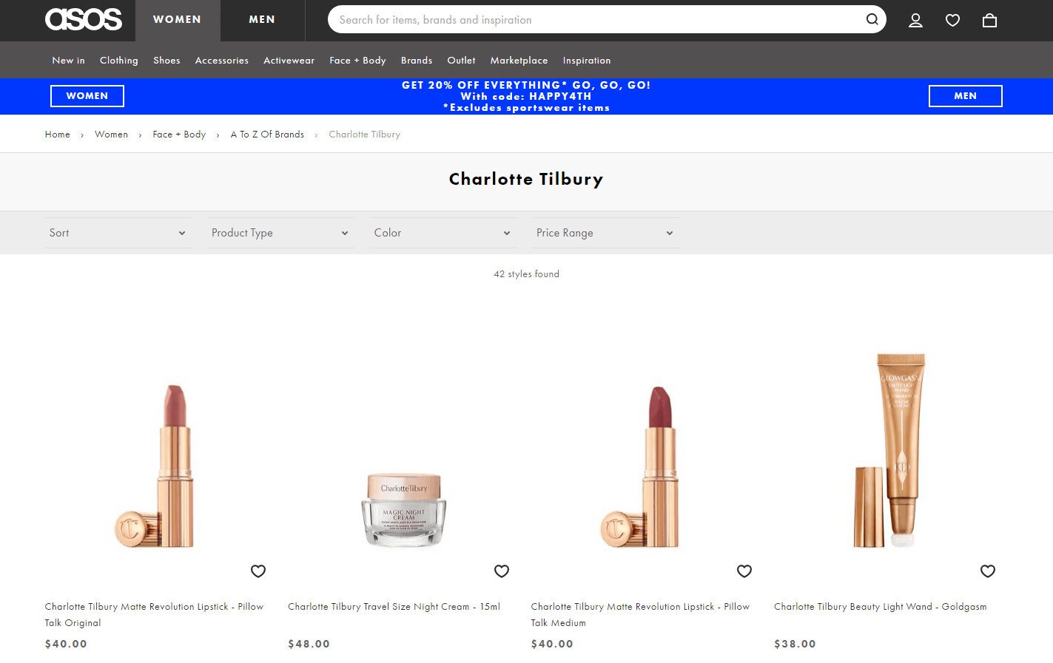
Task: Open the Price Range filter dropdown
Action: (605, 233)
